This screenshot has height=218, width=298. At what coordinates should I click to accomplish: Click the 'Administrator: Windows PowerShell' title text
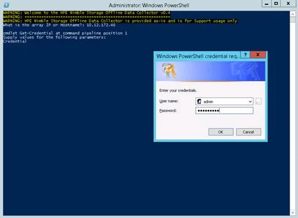tap(149, 5)
